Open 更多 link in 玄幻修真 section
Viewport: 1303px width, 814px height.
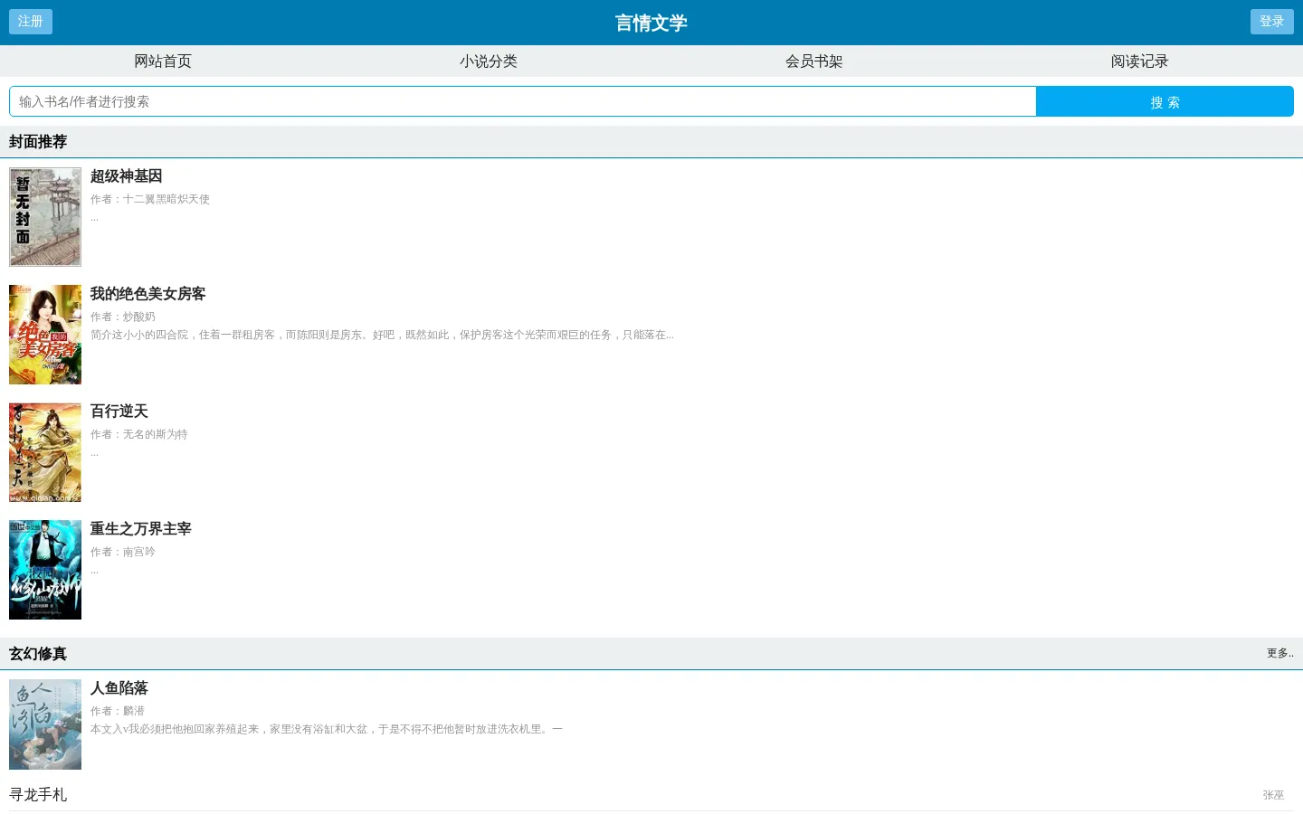click(1280, 653)
